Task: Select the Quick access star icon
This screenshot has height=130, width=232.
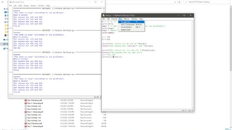Action: [5, 9]
